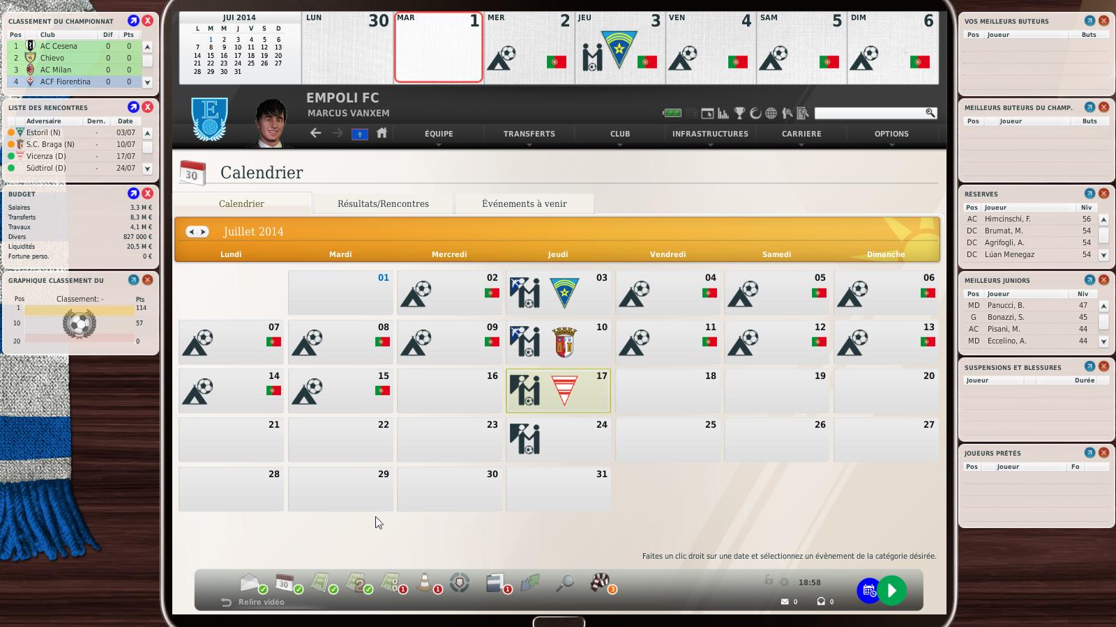Select Vicenza (D) fixture row
Image resolution: width=1116 pixels, height=627 pixels.
pos(73,156)
